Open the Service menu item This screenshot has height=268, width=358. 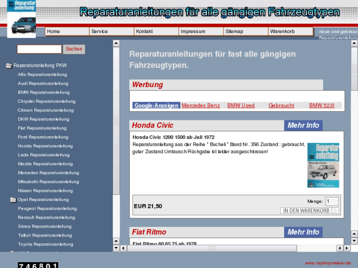pos(112,31)
